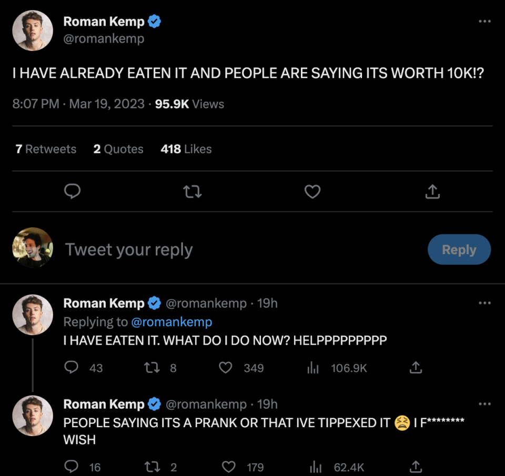View the 2 Quotes list
This screenshot has width=505, height=476.
[118, 149]
